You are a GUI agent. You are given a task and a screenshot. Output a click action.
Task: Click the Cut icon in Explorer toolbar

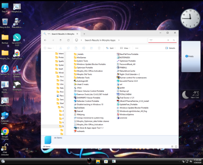tap(60, 48)
